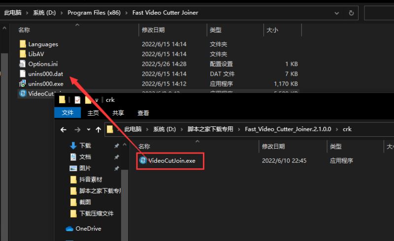
Task: Refresh the Fast Video Cutter Joiner folder
Action: point(351,13)
